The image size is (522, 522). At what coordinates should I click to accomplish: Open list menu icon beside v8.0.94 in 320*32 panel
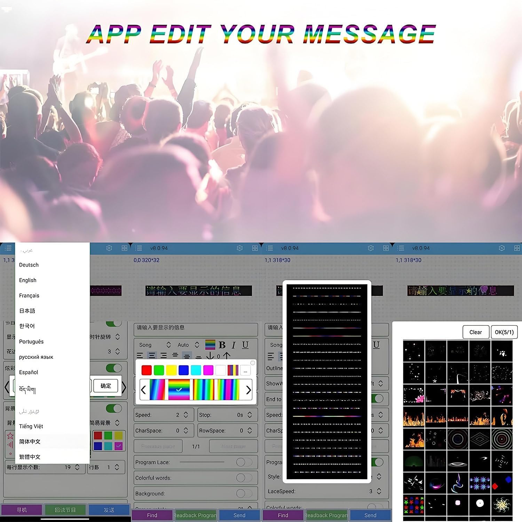[x=139, y=248]
